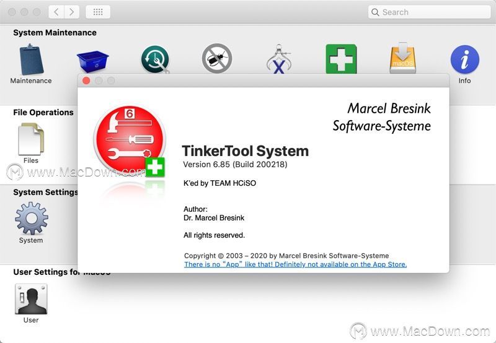This screenshot has width=496, height=343.
Task: Go back with the left arrow
Action: 56,12
